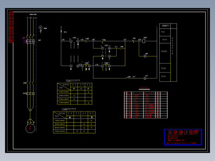Click the 1QF label beside breaker
This screenshot has height=161, width=215.
click(x=39, y=40)
